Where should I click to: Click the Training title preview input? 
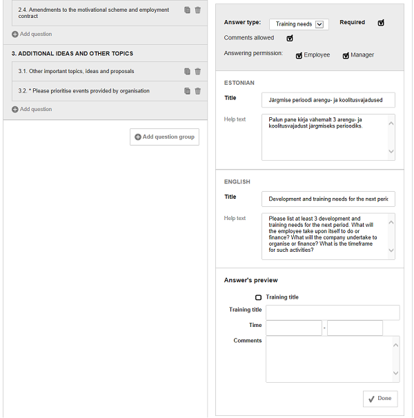(x=333, y=312)
